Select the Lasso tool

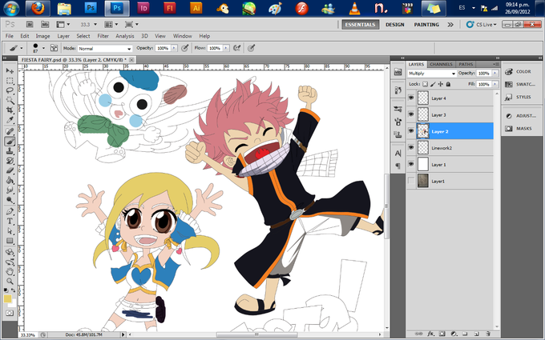[10, 90]
